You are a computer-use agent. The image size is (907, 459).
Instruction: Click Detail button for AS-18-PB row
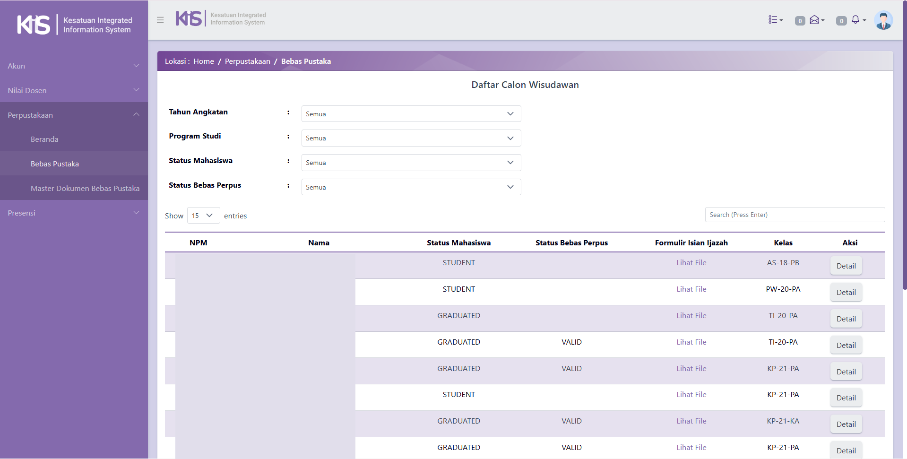pyautogui.click(x=846, y=266)
